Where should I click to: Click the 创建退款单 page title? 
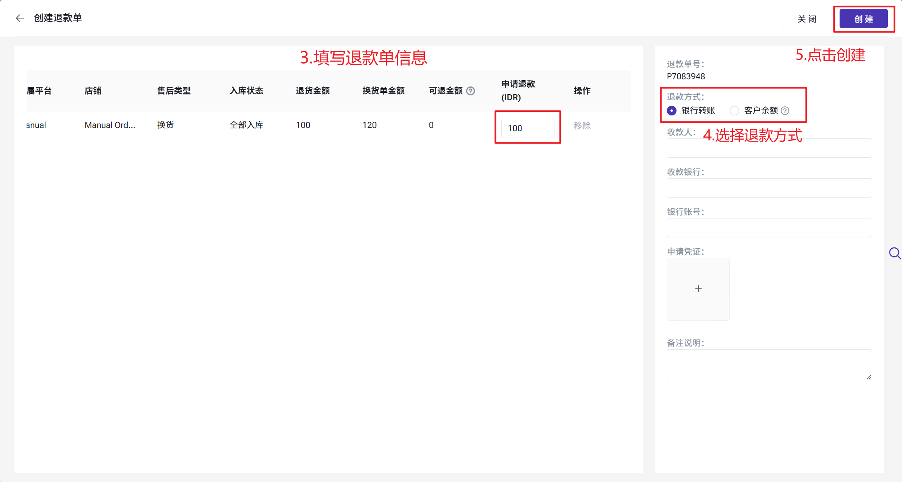(58, 18)
